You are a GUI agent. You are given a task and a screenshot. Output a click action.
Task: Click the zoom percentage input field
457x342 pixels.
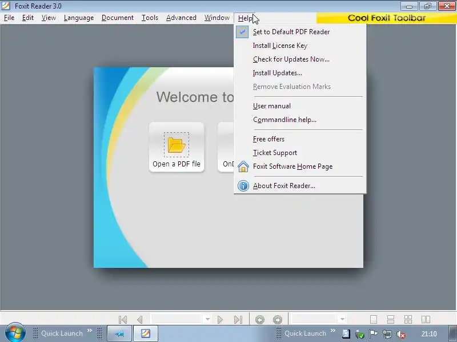point(315,319)
